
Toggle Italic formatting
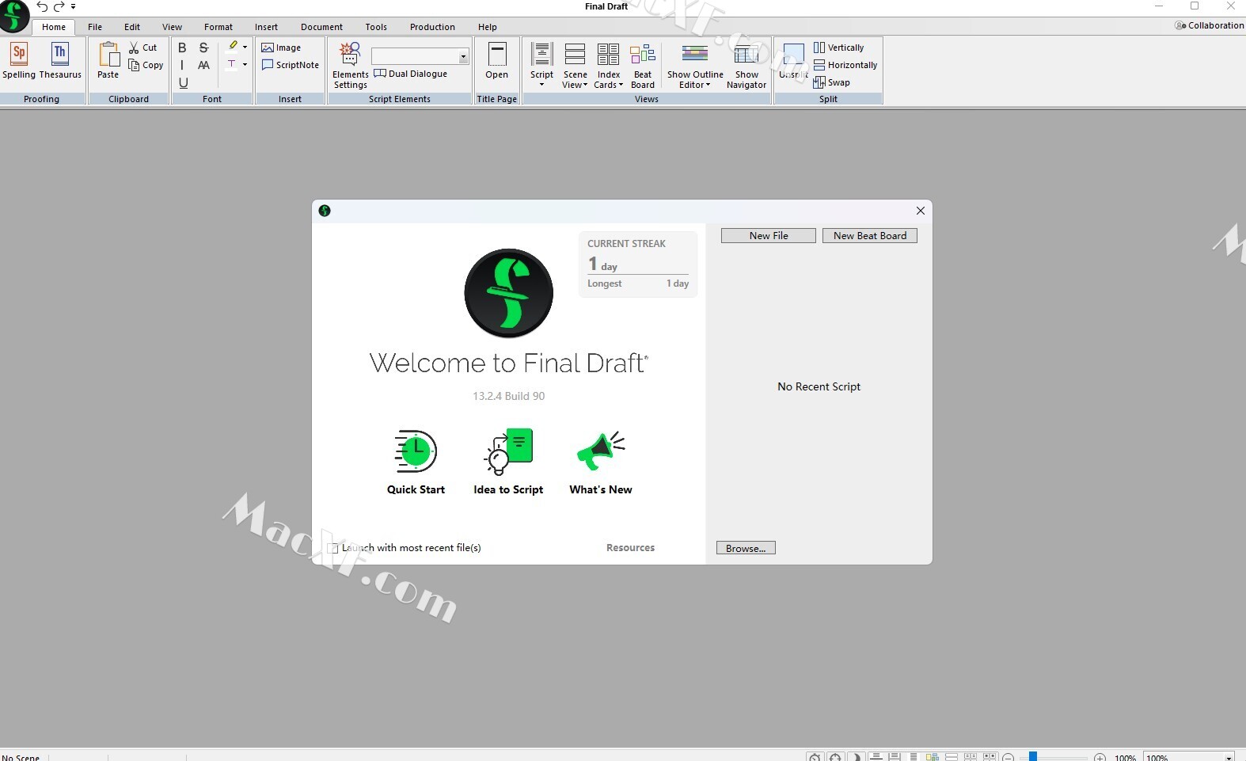coord(182,65)
